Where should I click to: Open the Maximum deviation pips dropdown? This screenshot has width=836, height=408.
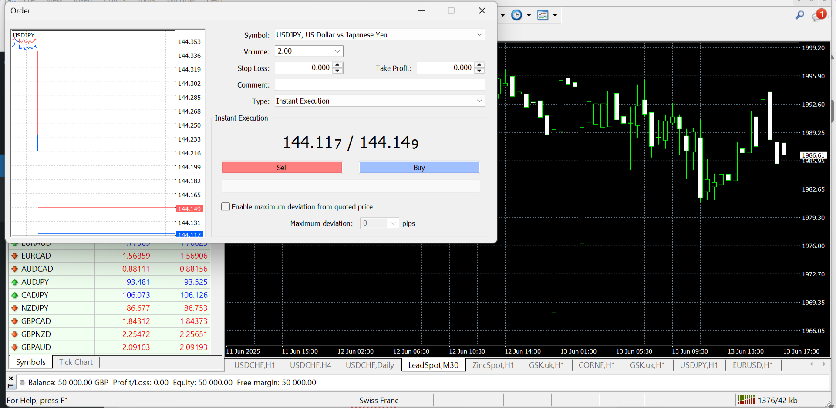(x=393, y=223)
